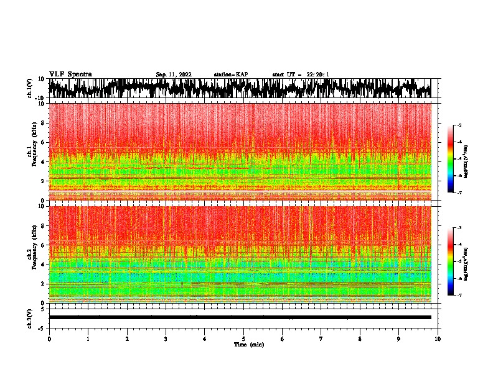Click the "10" tick on the time axis
Image resolution: width=493 pixels, height=380 pixels.
pos(438,339)
